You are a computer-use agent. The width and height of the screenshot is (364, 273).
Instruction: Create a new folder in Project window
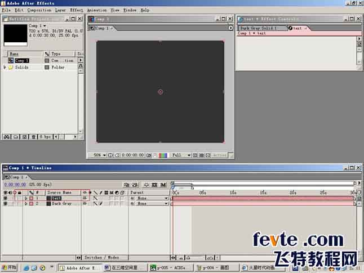16,137
